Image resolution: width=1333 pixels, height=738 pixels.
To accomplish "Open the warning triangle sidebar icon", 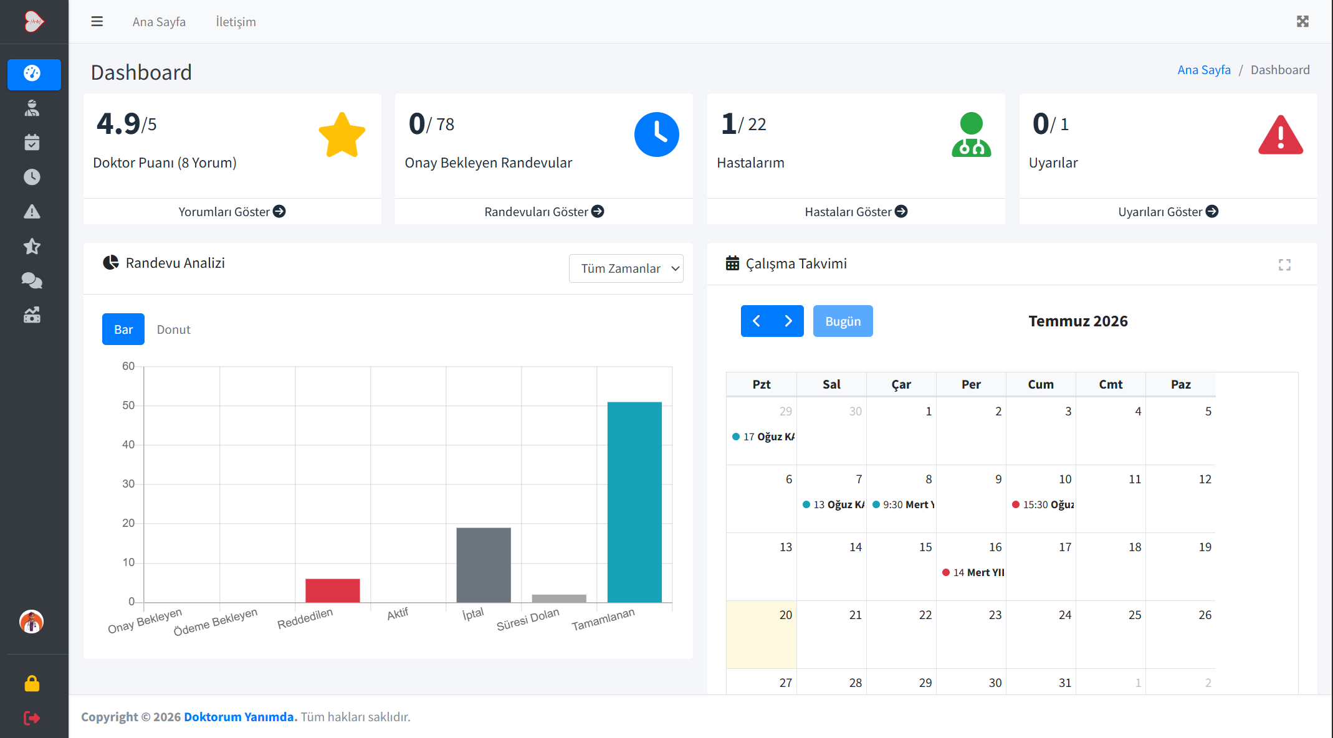I will pos(32,212).
